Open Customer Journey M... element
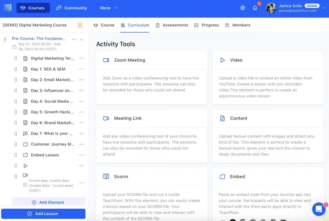 pyautogui.click(x=52, y=144)
